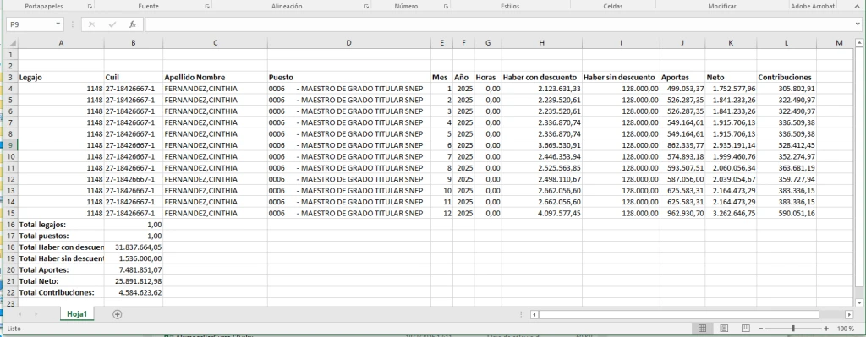Image resolution: width=866 pixels, height=337 pixels.
Task: Click the Name Box showing P9
Action: point(30,24)
